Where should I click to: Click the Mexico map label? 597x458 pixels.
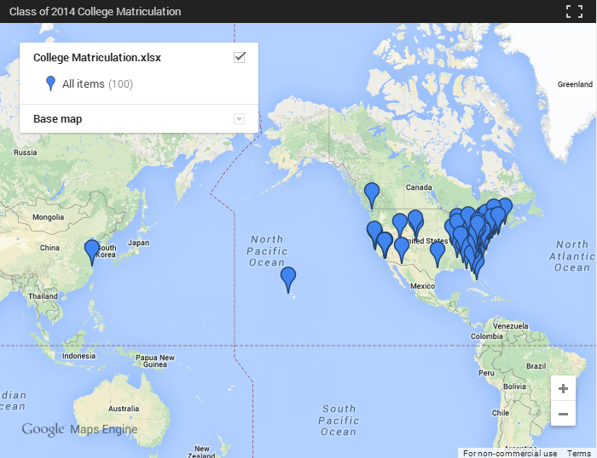(x=422, y=286)
